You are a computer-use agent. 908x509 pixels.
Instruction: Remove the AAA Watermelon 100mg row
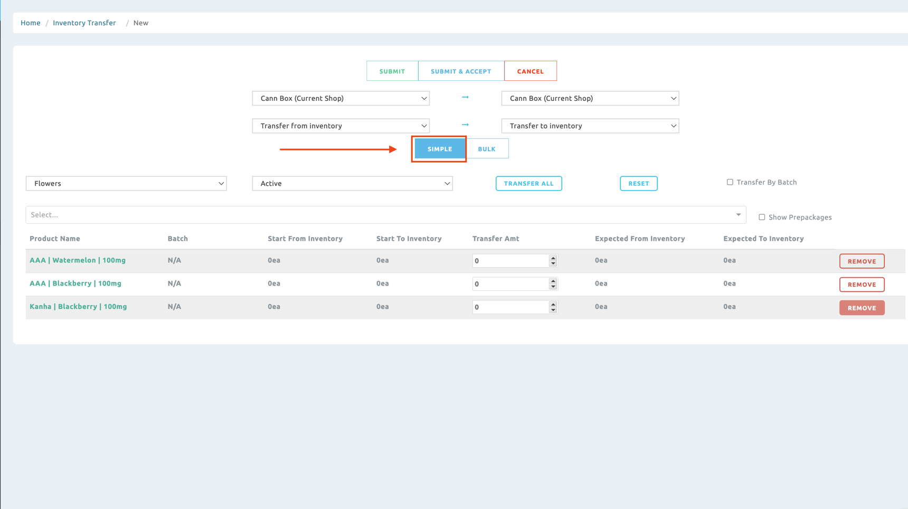point(862,261)
